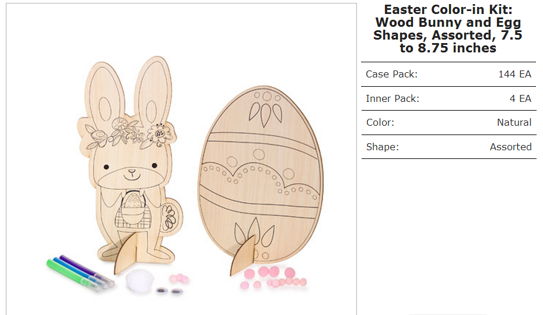
Task: Click the bunny's tail on the cutout
Action: pyautogui.click(x=171, y=218)
